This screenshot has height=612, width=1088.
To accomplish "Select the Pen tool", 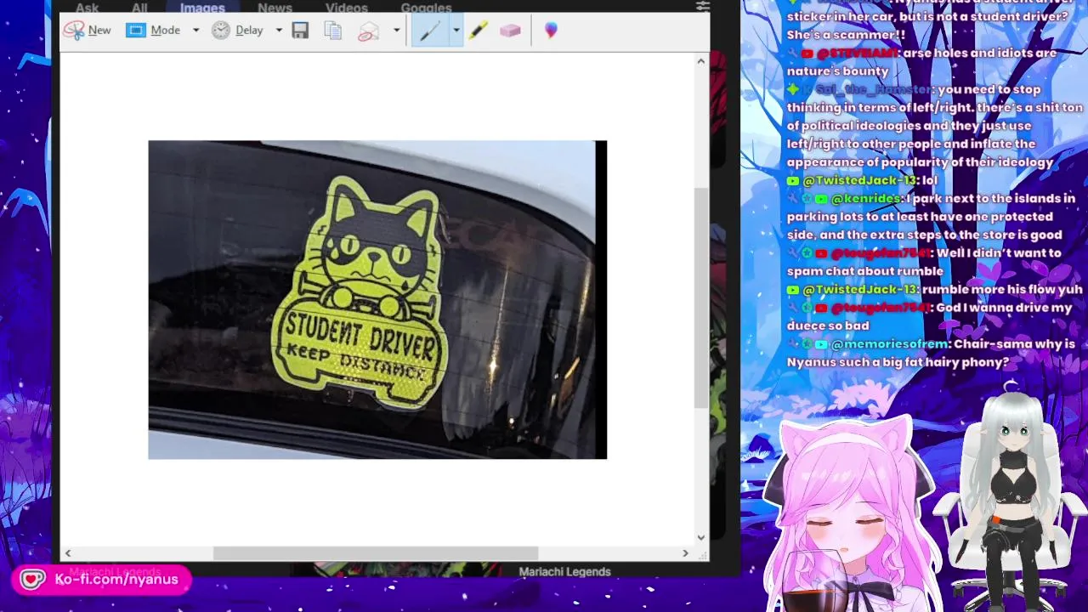I will pos(429,31).
